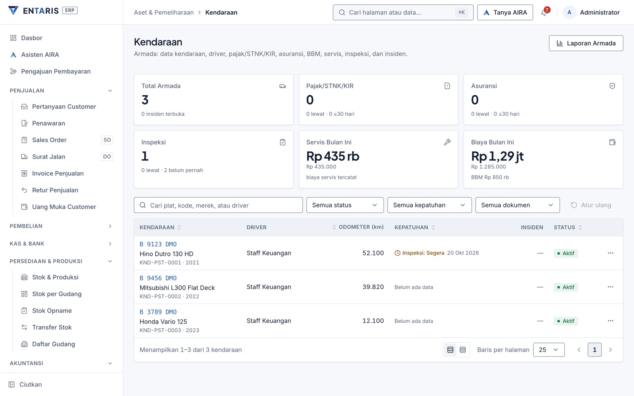The image size is (634, 396).
Task: Switch to comfortable row density view
Action: tap(450, 350)
